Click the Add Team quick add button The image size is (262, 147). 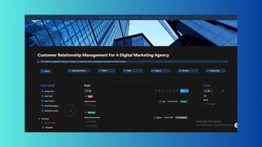tap(47, 96)
